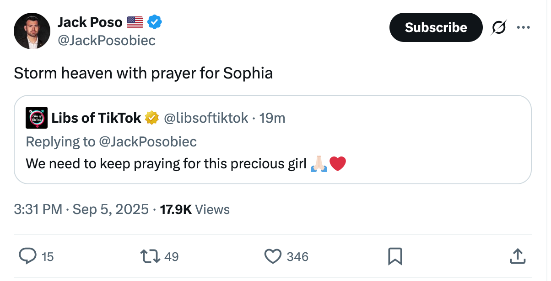This screenshot has height=281, width=551.
Task: Open Libs of TikTok account name
Action: pyautogui.click(x=96, y=118)
